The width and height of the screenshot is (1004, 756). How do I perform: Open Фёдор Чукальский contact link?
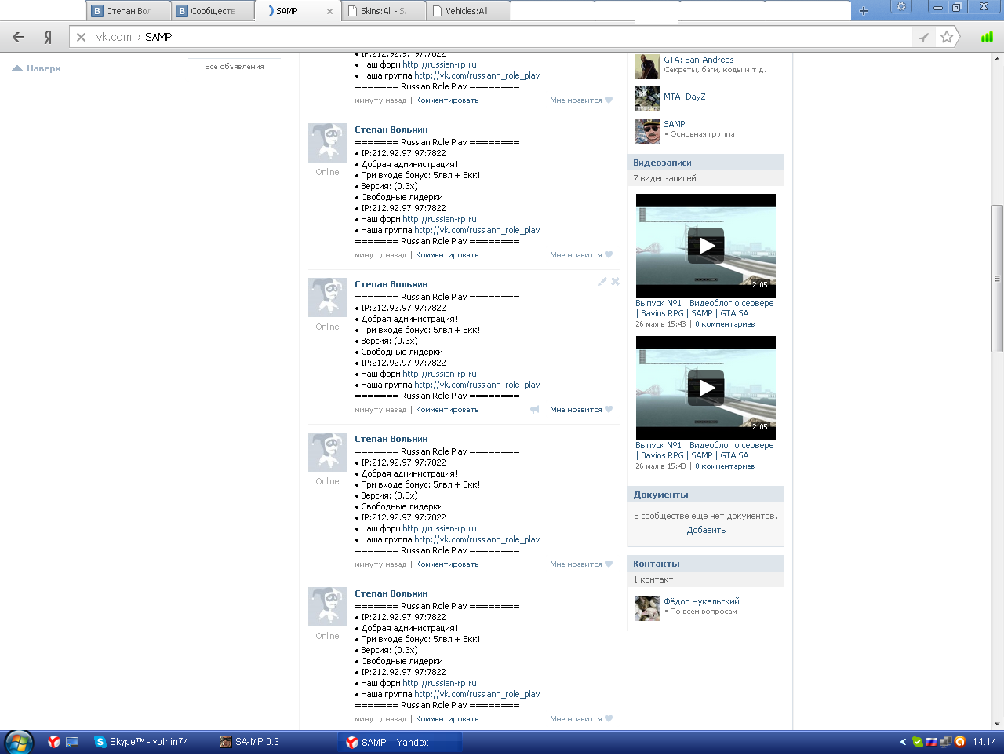(701, 601)
